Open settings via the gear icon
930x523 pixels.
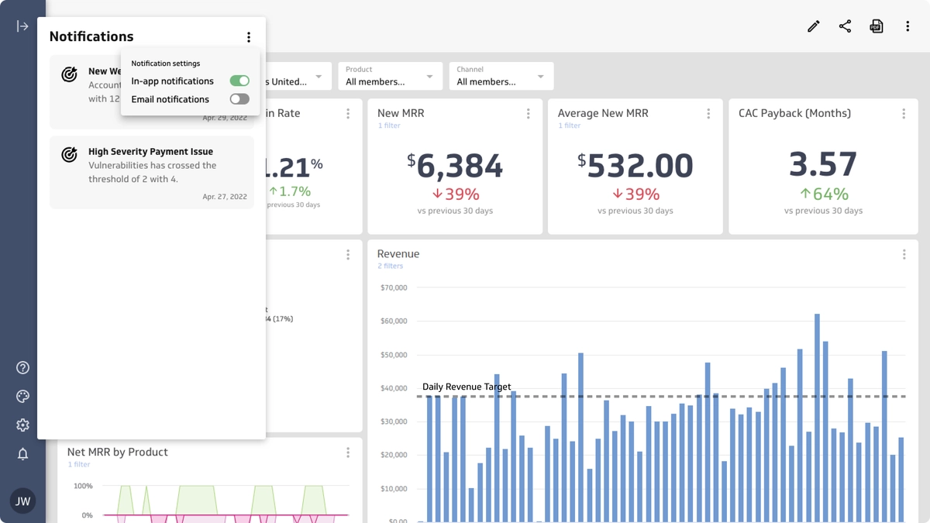tap(22, 425)
